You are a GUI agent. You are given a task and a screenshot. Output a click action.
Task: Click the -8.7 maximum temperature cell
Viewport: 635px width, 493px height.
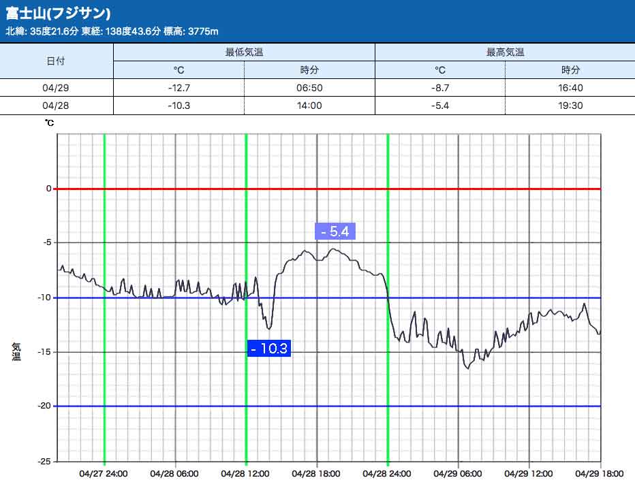440,88
